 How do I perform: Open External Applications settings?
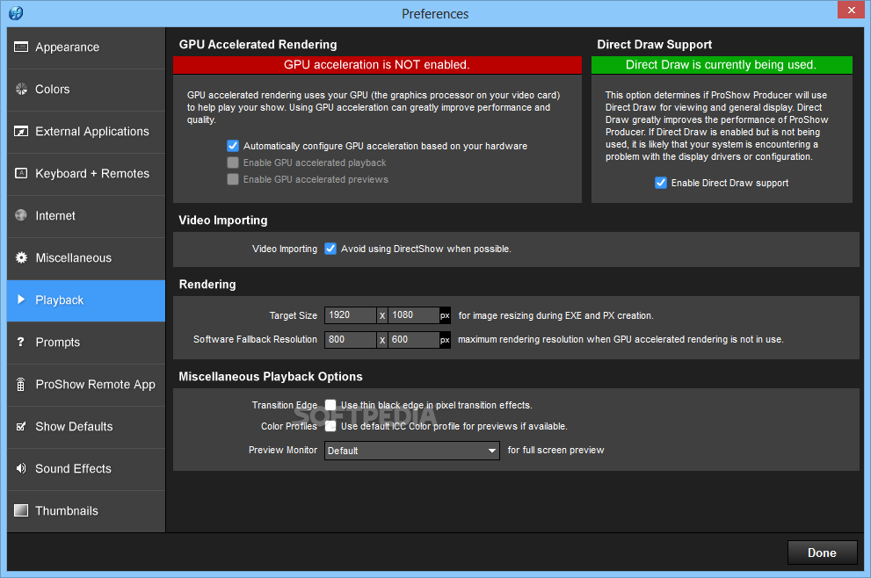pos(86,132)
